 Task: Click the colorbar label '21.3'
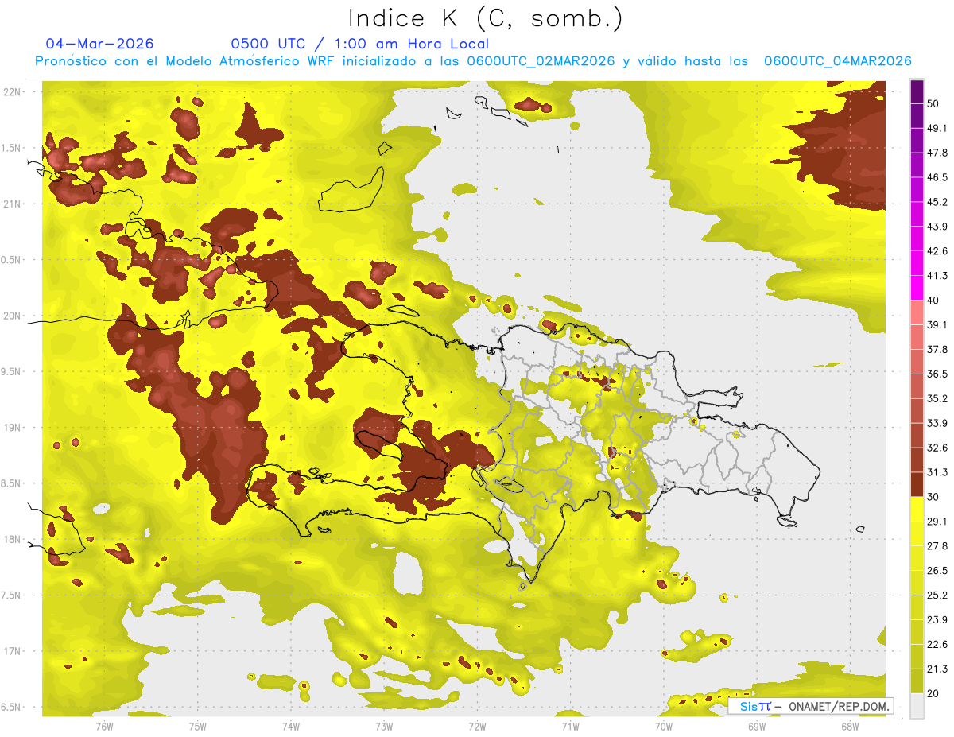(937, 669)
